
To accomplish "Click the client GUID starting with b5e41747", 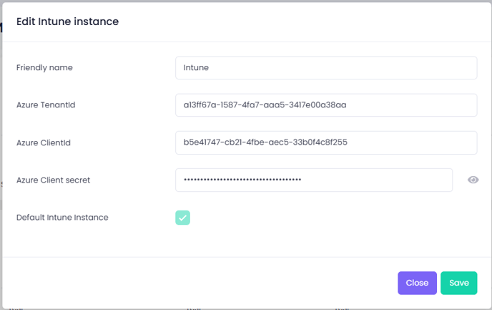I will [265, 142].
